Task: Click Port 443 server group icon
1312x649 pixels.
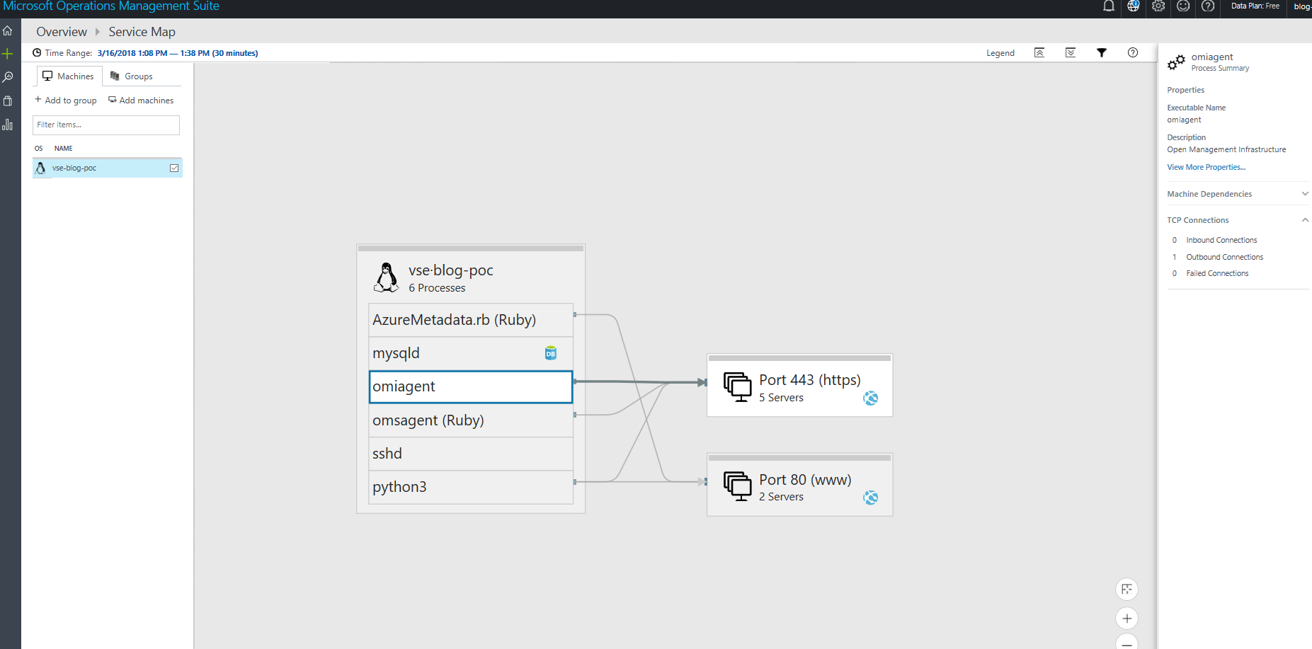Action: pyautogui.click(x=738, y=387)
